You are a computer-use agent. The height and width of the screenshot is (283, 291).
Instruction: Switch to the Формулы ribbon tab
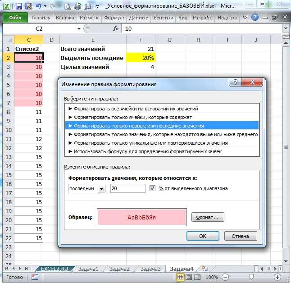(114, 18)
